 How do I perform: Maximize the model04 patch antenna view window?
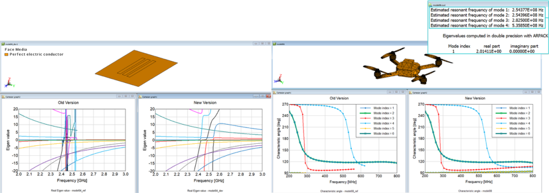pyautogui.click(x=262, y=44)
